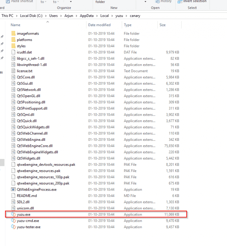227x246 pixels.
Task: Click the QtWebEngineProcess.exe application icon
Action: coord(13,189)
